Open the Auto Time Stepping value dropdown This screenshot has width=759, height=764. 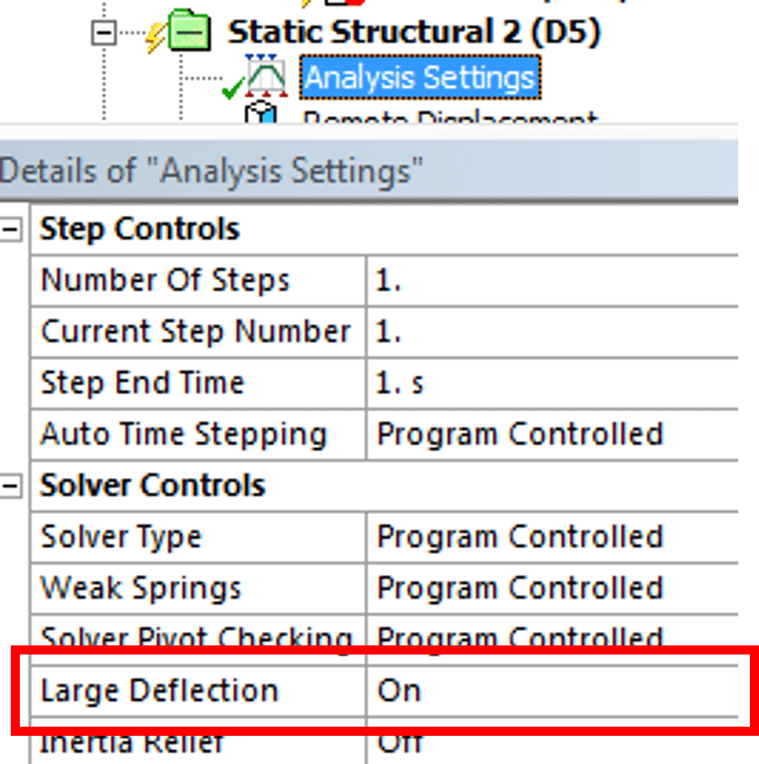[x=552, y=434]
